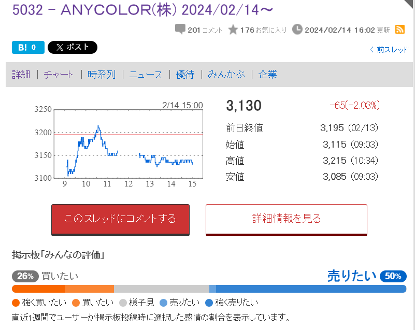The height and width of the screenshot is (330, 415).
Task: Open the ニュース tab
Action: point(146,75)
